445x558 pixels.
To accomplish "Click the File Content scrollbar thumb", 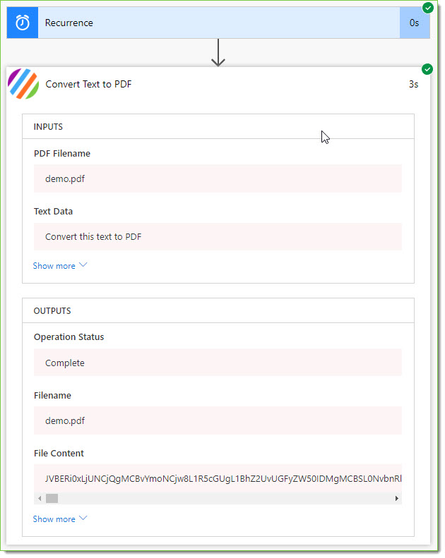I will tap(52, 498).
